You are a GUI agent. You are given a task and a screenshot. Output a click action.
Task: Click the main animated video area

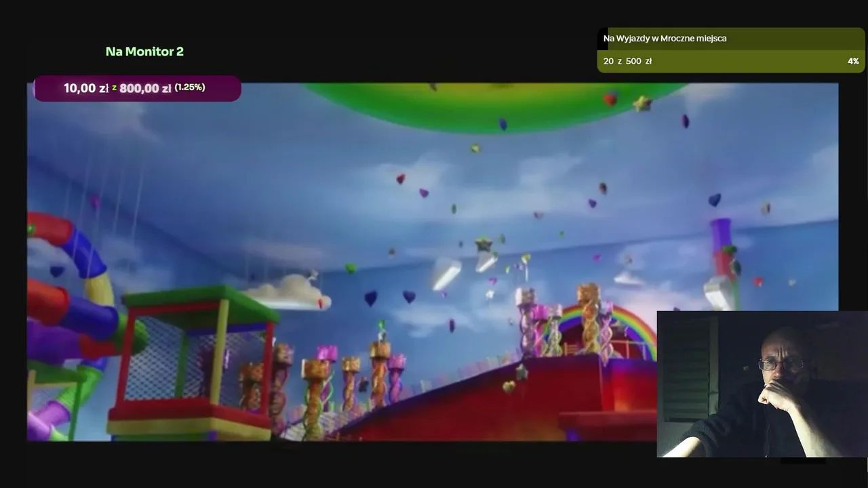(433, 262)
